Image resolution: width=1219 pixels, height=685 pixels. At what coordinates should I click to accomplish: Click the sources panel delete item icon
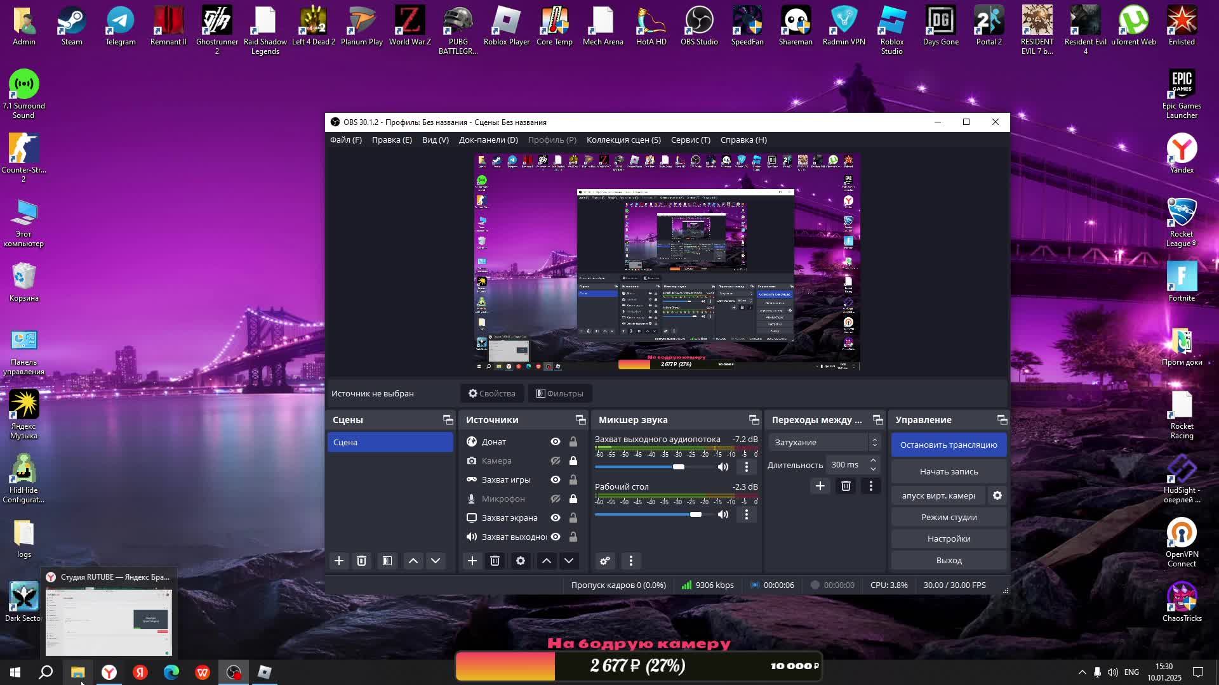point(495,561)
